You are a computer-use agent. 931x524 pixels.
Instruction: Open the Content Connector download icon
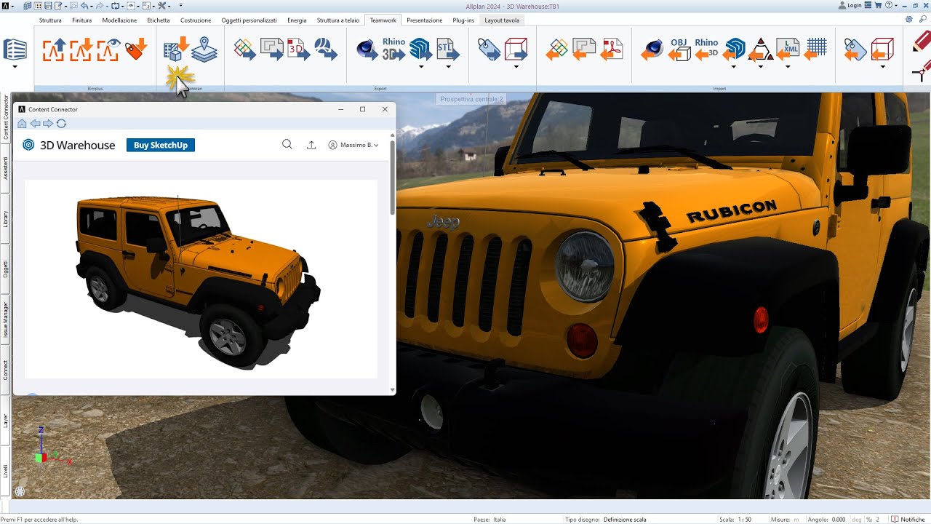click(x=176, y=49)
